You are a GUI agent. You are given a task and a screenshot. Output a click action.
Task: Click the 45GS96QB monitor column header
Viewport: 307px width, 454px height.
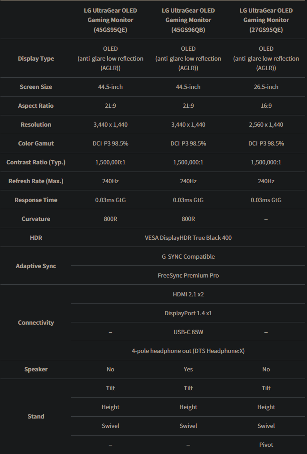(188, 20)
